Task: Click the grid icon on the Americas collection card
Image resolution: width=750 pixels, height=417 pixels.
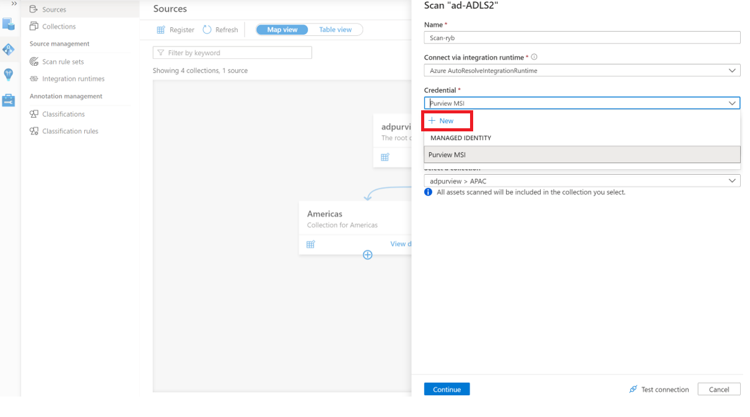Action: click(x=310, y=244)
